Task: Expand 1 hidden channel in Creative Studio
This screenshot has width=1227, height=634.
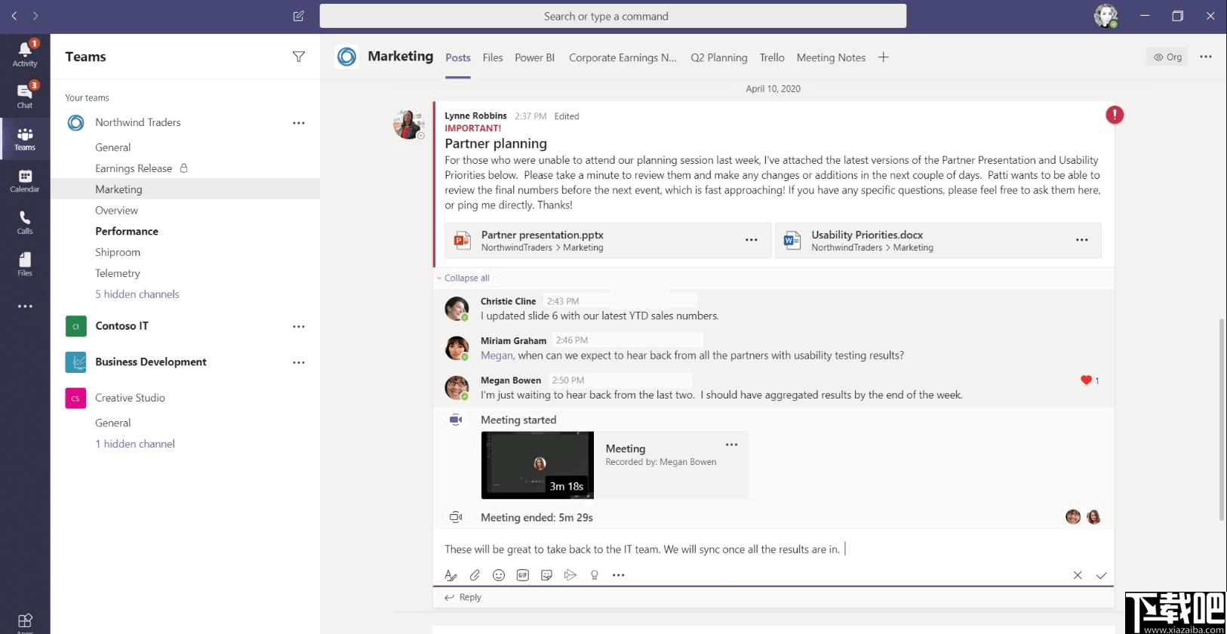Action: pyautogui.click(x=135, y=444)
